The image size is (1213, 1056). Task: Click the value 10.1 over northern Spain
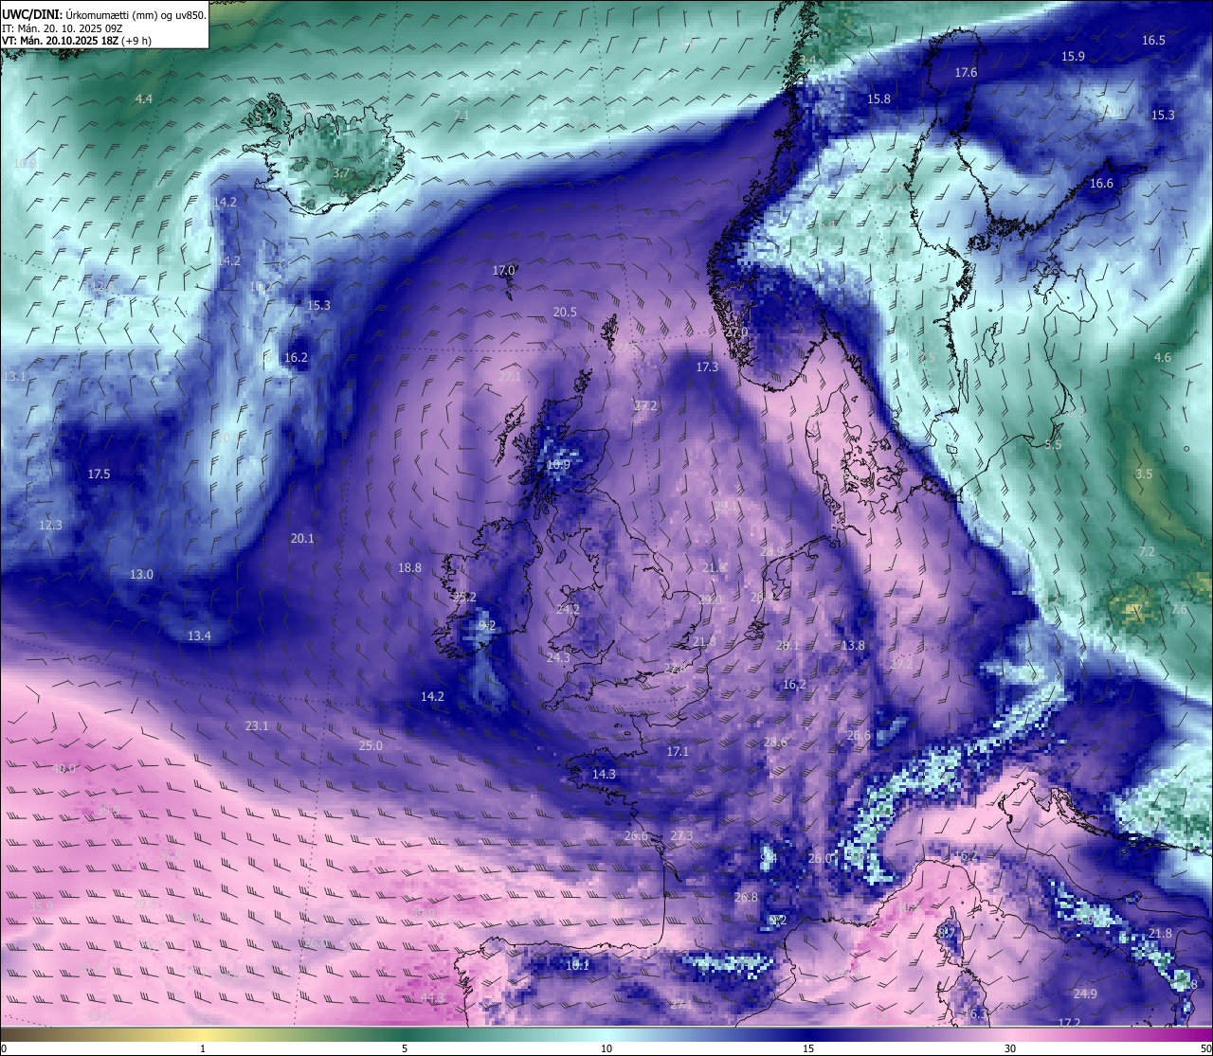point(577,965)
